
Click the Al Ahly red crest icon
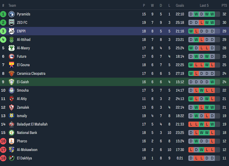[11, 99]
